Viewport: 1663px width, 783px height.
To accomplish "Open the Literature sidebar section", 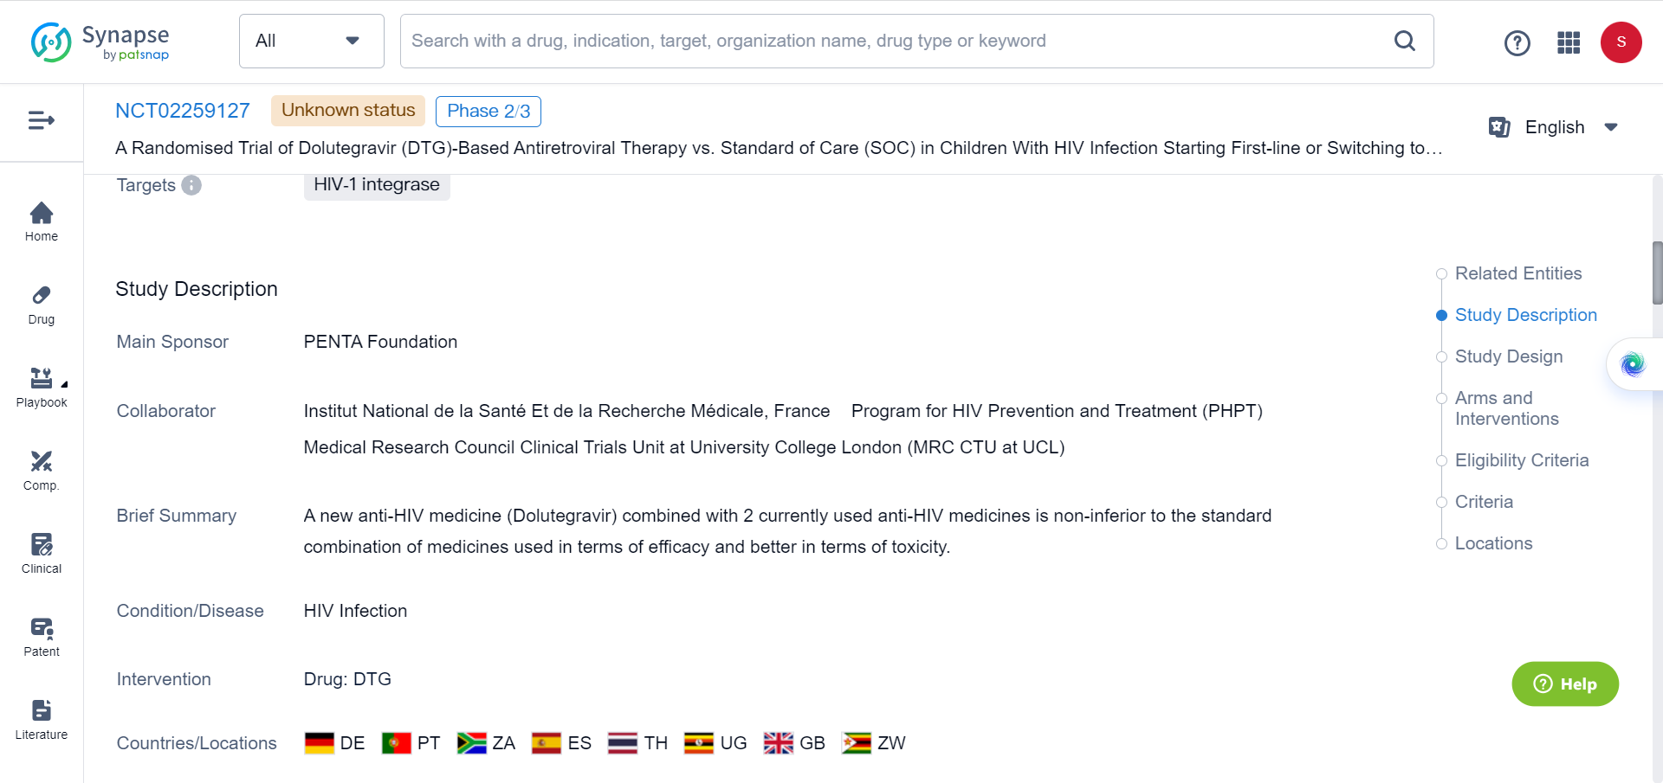I will [x=41, y=719].
